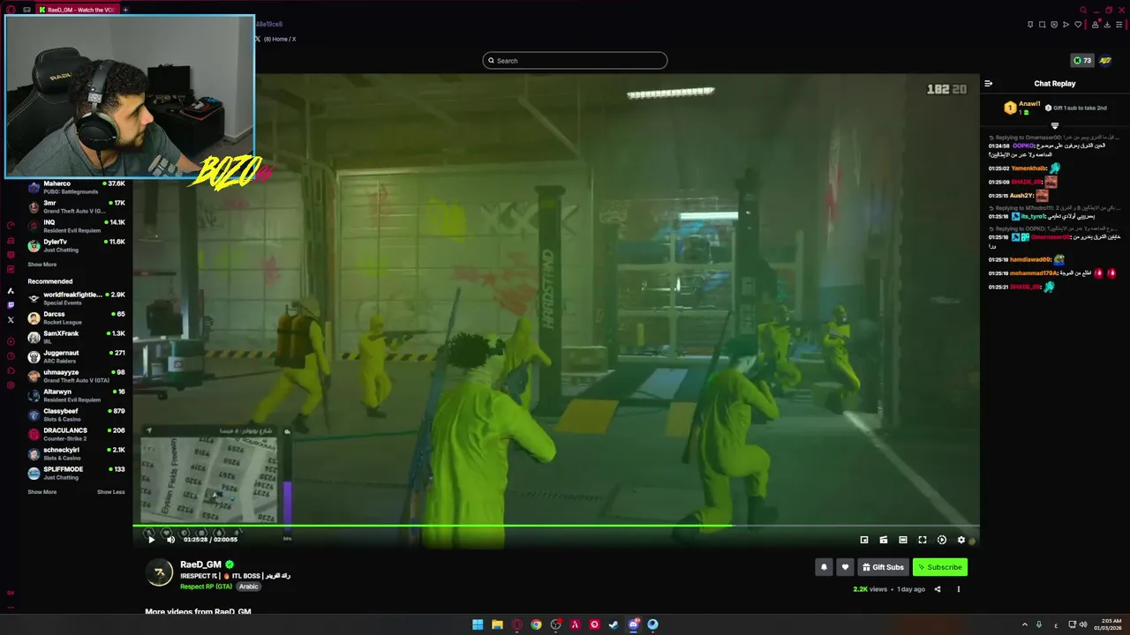Open RaeD_GM channel name link
This screenshot has width=1130, height=635.
tap(201, 564)
